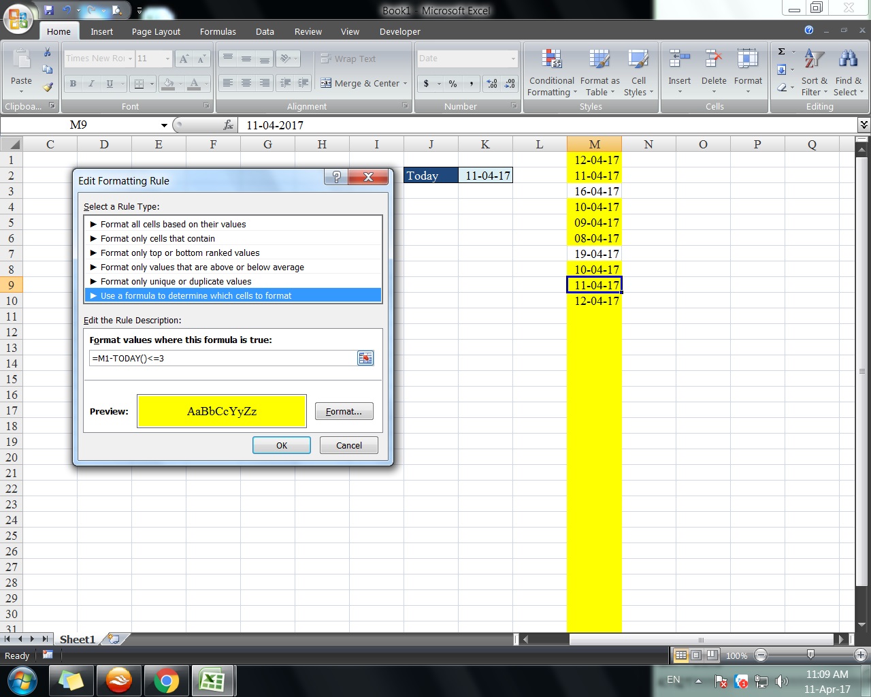Viewport: 871px width, 697px height.
Task: Click the range selector icon in formula box
Action: (x=365, y=358)
